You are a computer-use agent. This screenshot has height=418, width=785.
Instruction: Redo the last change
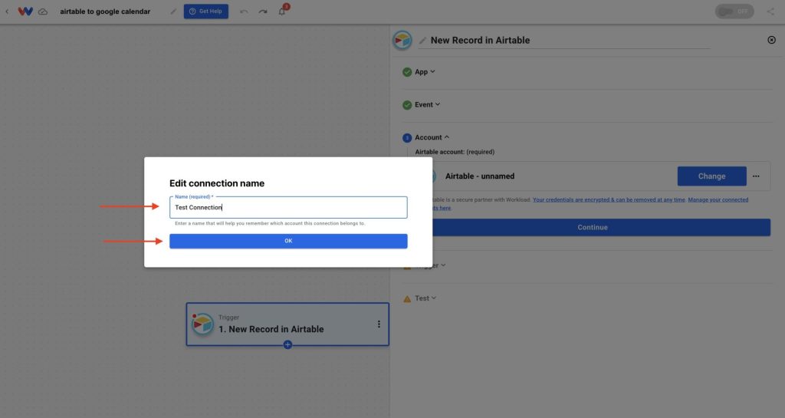(263, 12)
